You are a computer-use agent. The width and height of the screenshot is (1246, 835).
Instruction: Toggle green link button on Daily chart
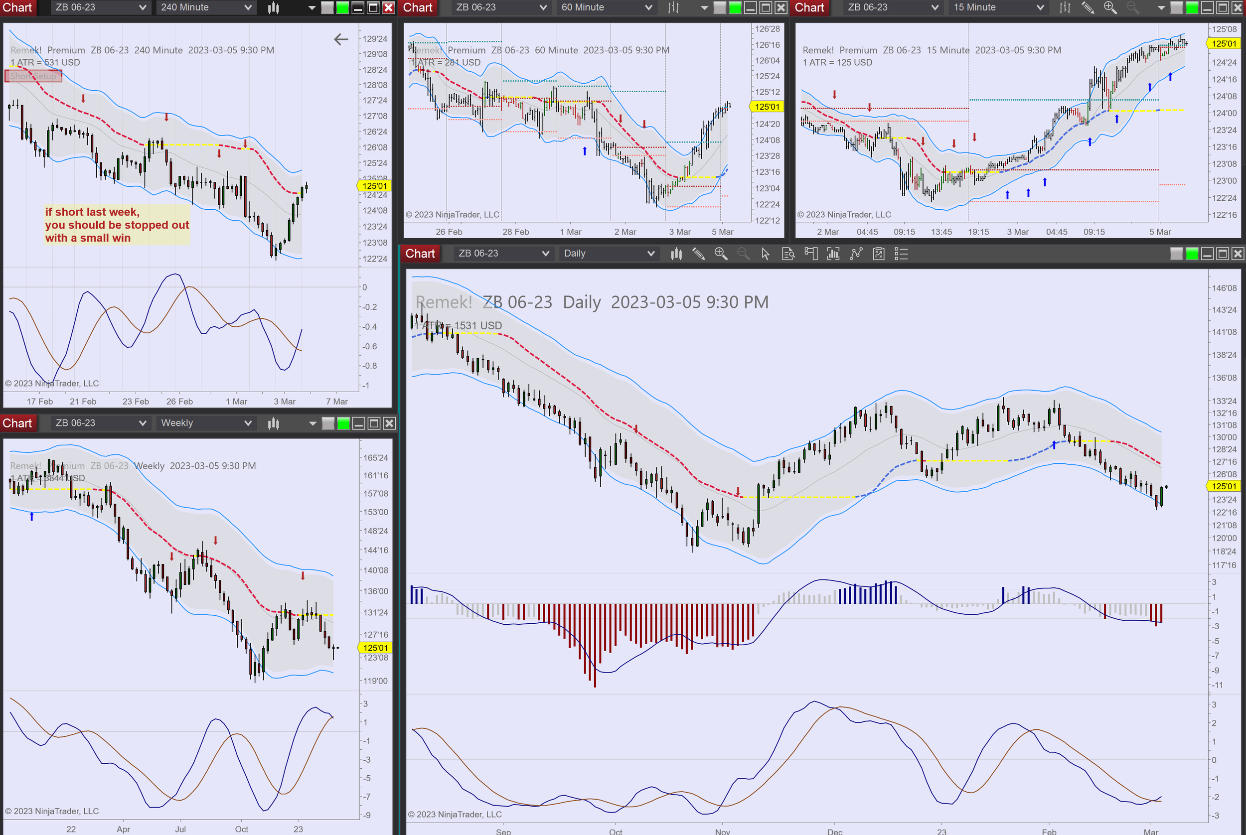point(1192,254)
